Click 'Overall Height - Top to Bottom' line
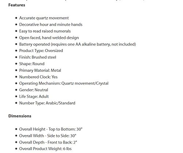The height and width of the screenshot is (153, 183). (51, 129)
